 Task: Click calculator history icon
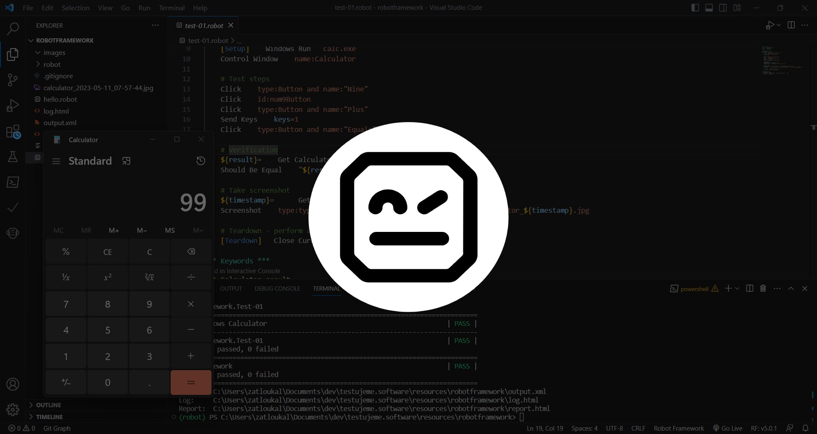[201, 161]
